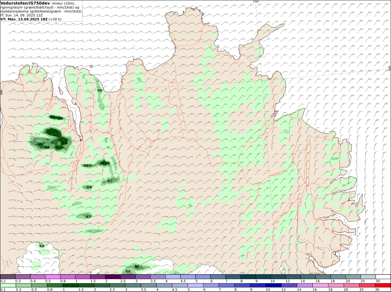
Task: Click the 0.1 label in the lower legend
Action: 3,290
